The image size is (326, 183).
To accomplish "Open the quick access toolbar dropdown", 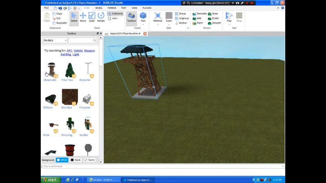I will click(x=79, y=8).
